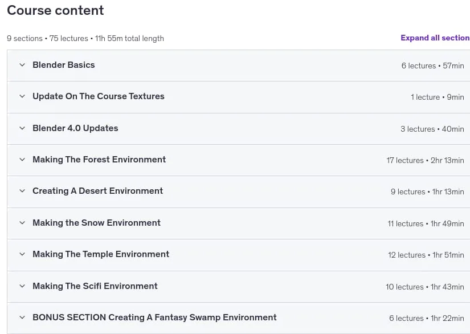470x334 pixels.
Task: Expand the BONUS SECTION Fantasy Swamp chevron
Action: coord(22,317)
